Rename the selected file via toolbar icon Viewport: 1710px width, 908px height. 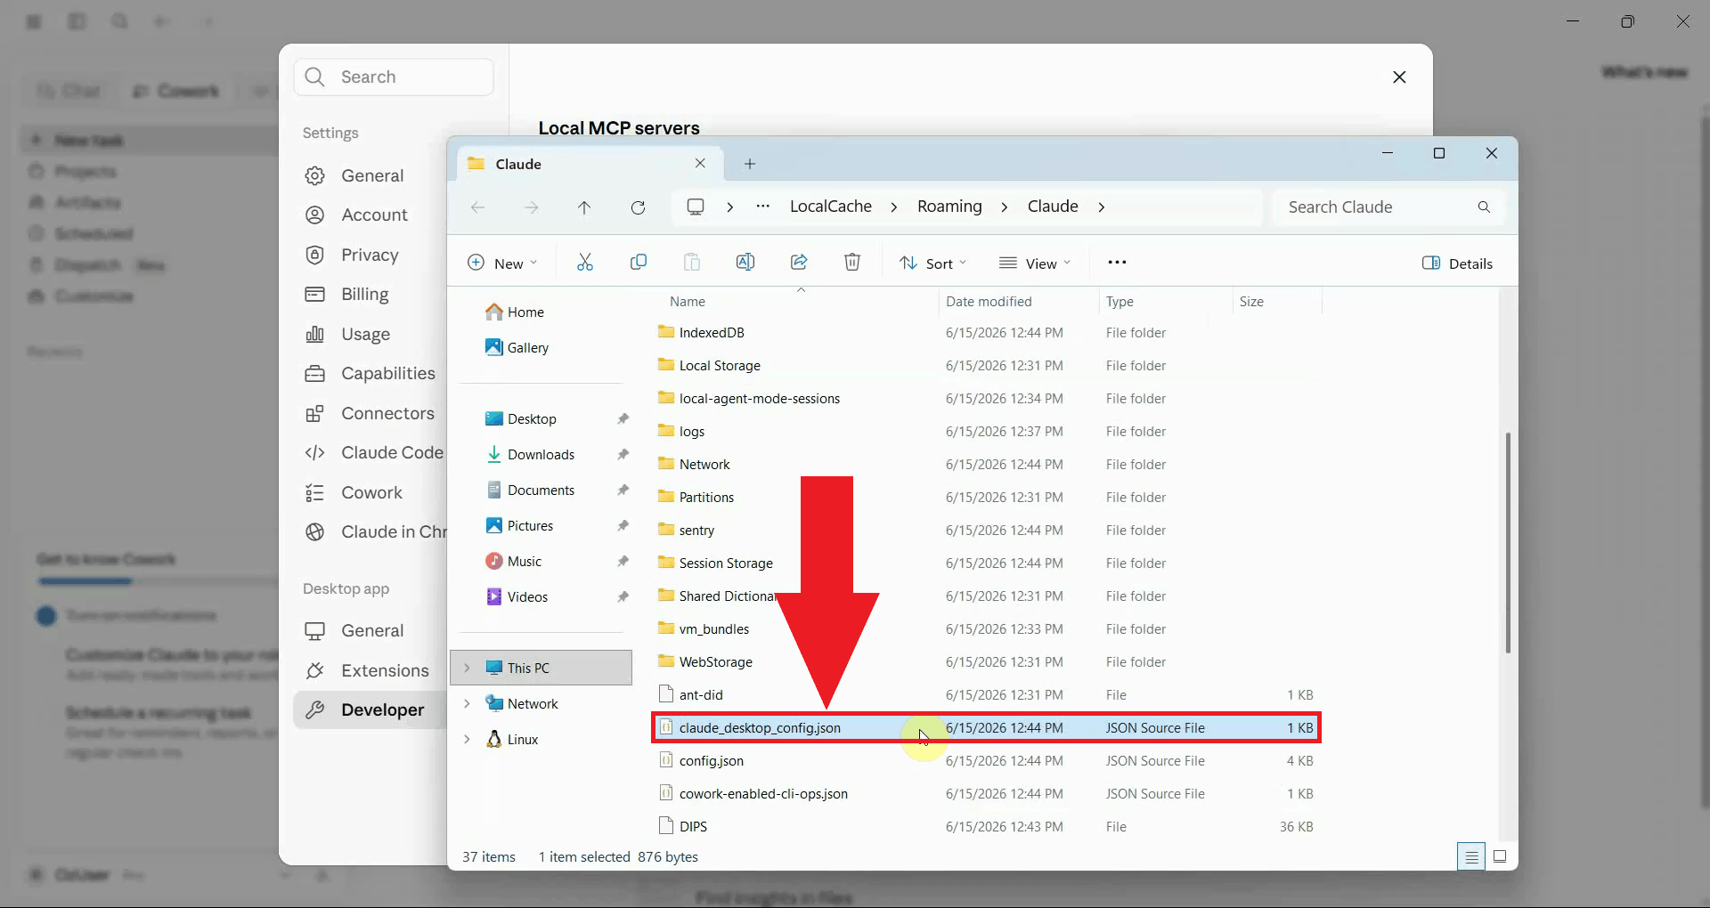(x=745, y=263)
